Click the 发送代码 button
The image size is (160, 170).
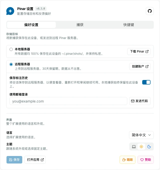click(140, 101)
